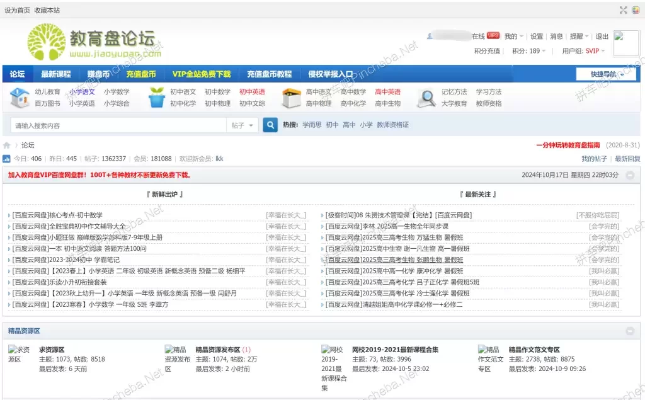Click the search content input field
The image size is (645, 400).
(118, 125)
